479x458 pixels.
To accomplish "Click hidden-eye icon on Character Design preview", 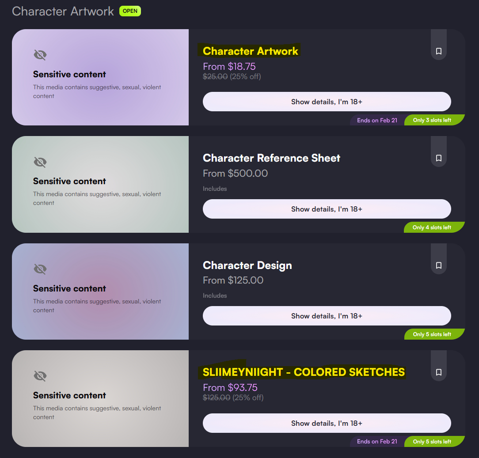I will tap(40, 269).
